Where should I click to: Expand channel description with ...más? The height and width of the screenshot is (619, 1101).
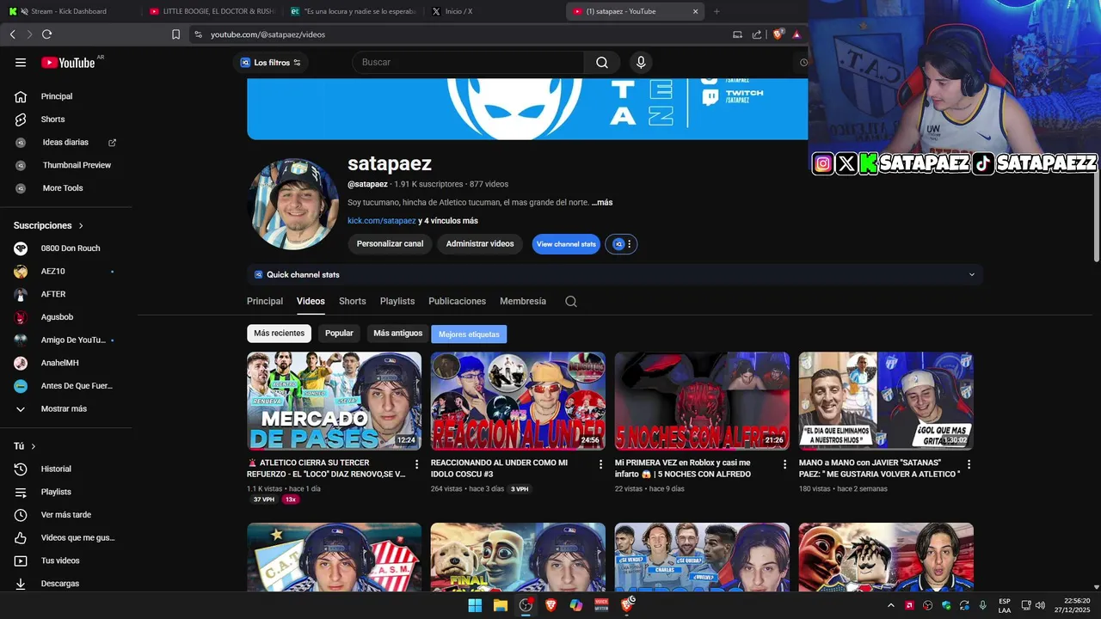pyautogui.click(x=602, y=203)
